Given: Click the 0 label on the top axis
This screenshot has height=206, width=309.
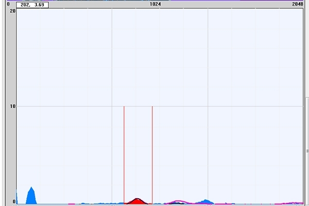Looking at the screenshot, I should click(8, 4).
